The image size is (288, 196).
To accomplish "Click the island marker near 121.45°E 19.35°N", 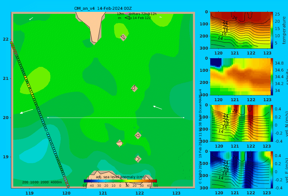I will (x=120, y=143).
